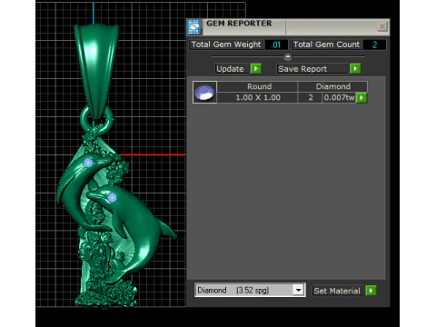The height and width of the screenshot is (327, 436).
Task: Click the Gem Reporter panel icon
Action: tap(194, 27)
